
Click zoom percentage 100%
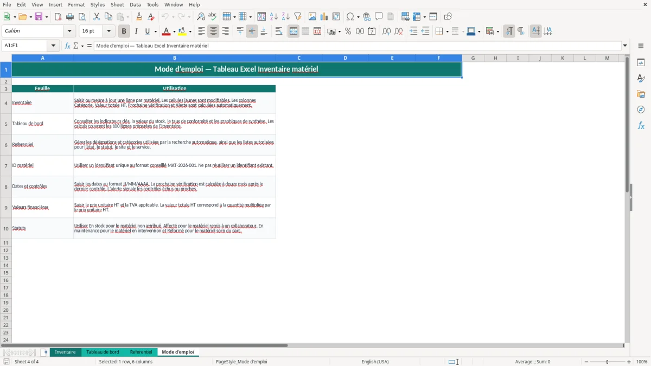tap(642, 362)
